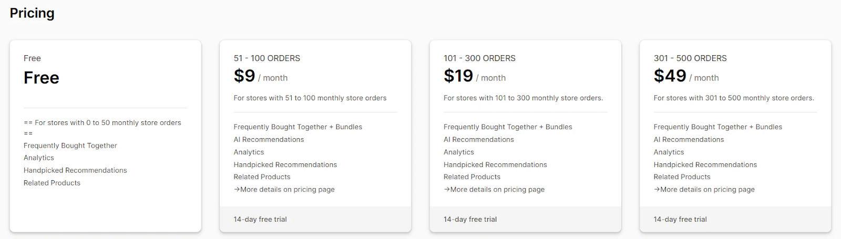This screenshot has width=841, height=239.
Task: Click the 301 - 500 ORDERS plan label
Action: tap(690, 58)
